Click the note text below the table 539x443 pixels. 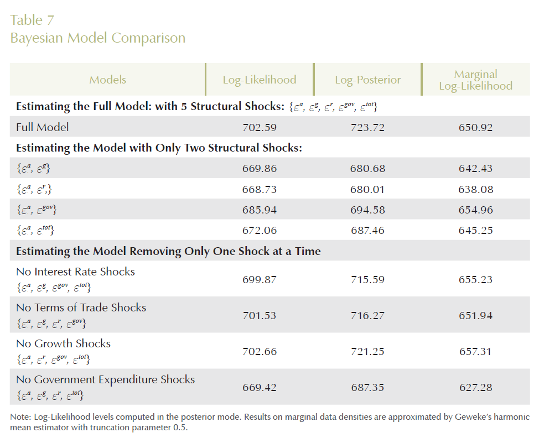click(x=269, y=422)
